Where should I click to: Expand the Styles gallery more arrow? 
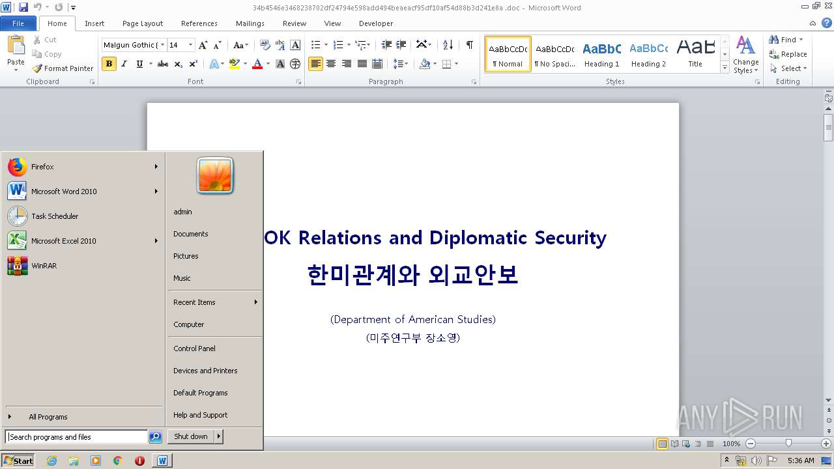[x=725, y=67]
